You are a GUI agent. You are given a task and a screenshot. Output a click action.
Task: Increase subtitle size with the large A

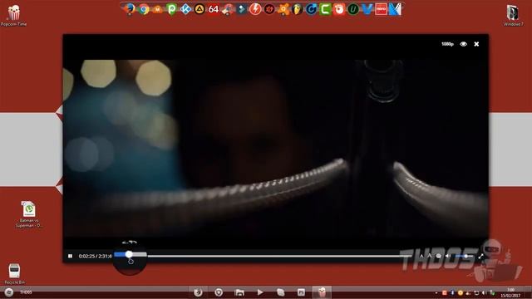429,256
